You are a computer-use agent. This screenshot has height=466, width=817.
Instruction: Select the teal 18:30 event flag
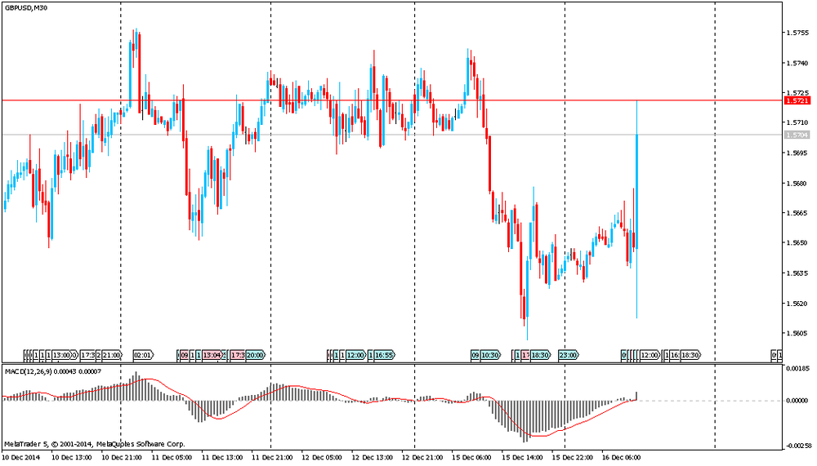tap(540, 356)
